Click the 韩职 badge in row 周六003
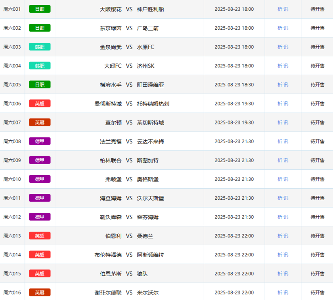Screen dimensions: 333x300 40,47
